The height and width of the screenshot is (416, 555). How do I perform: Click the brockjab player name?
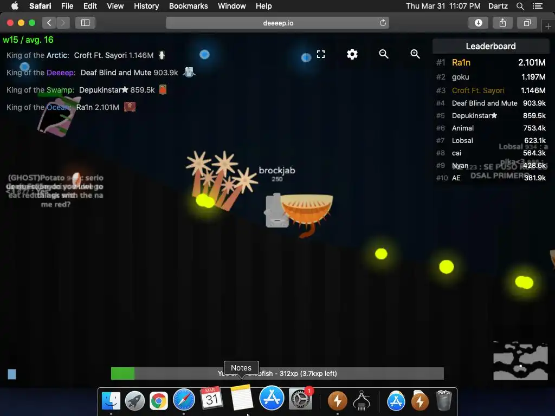277,171
